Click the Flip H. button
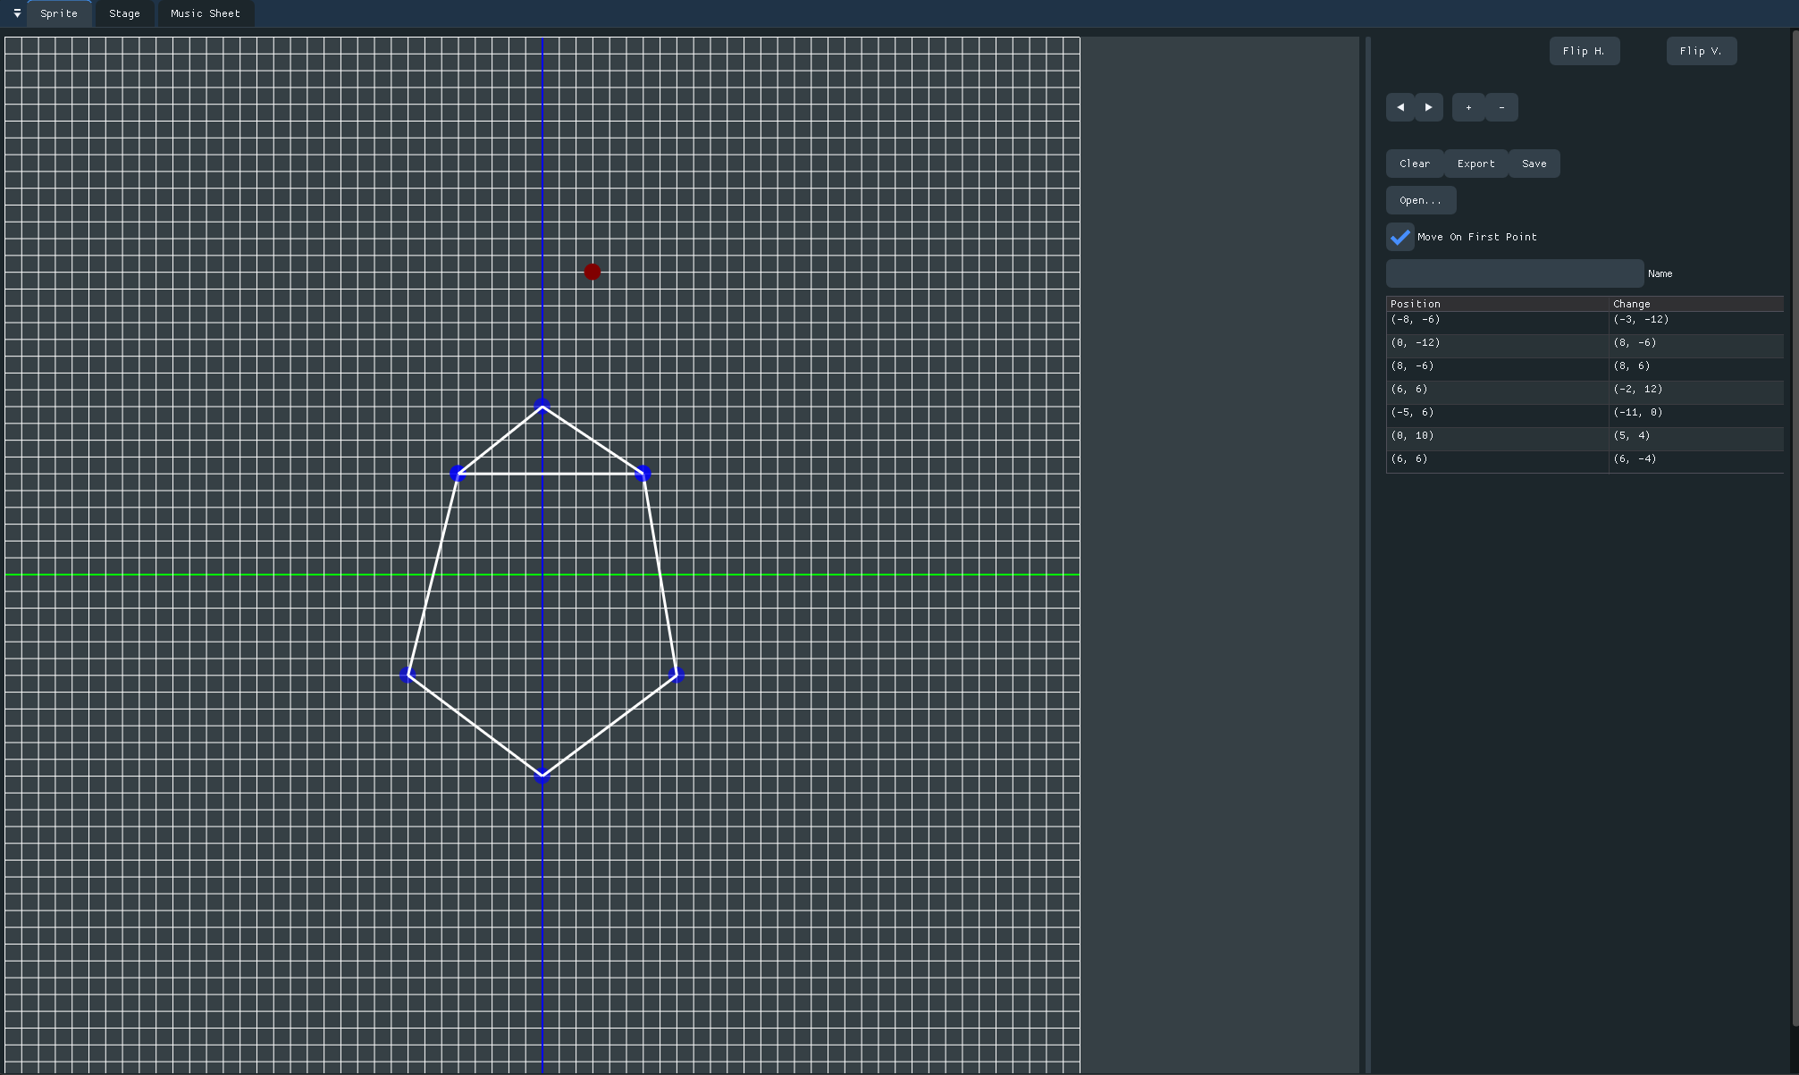Screen dimensions: 1799x1075 click(1584, 51)
